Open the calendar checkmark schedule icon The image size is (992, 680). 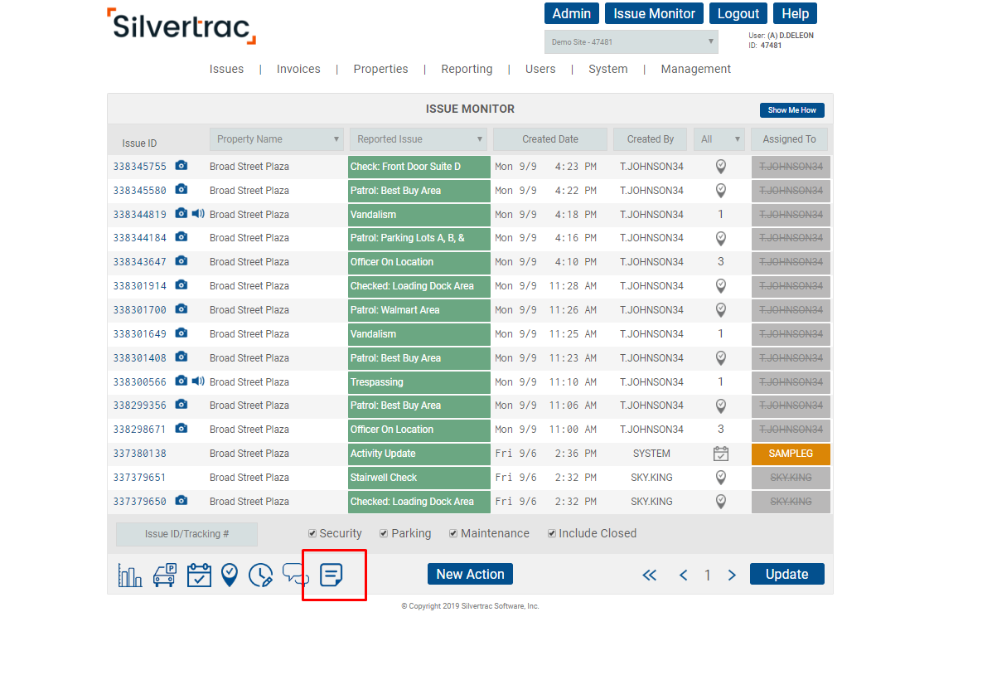[199, 575]
